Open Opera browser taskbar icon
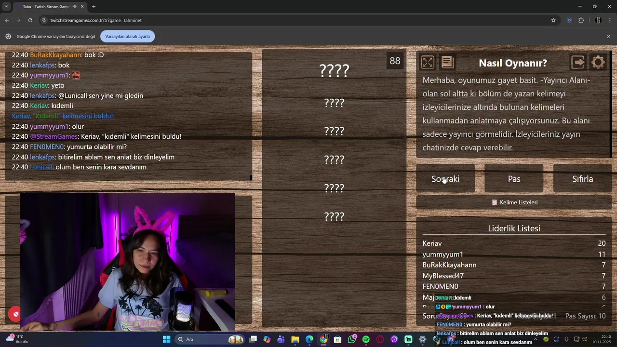The height and width of the screenshot is (347, 617). [x=380, y=339]
